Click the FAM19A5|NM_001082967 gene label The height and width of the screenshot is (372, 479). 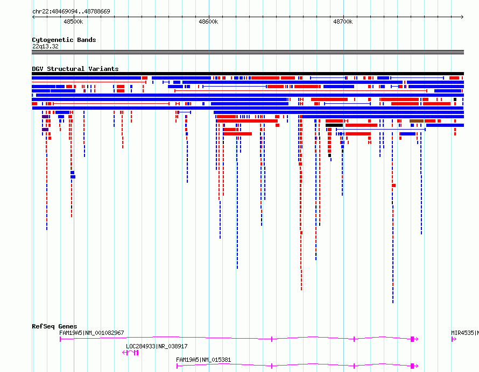(x=91, y=333)
